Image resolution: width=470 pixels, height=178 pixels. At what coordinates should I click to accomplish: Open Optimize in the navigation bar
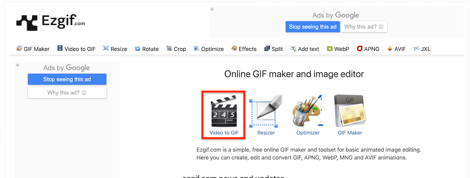(209, 49)
